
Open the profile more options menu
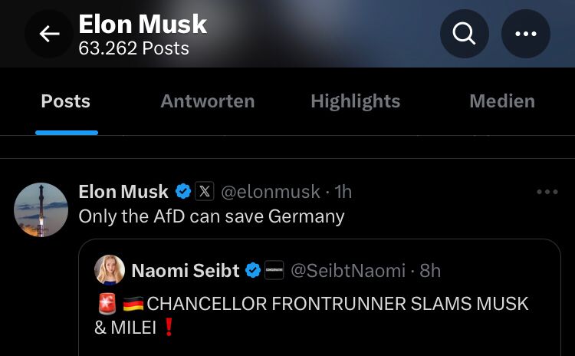coord(526,34)
